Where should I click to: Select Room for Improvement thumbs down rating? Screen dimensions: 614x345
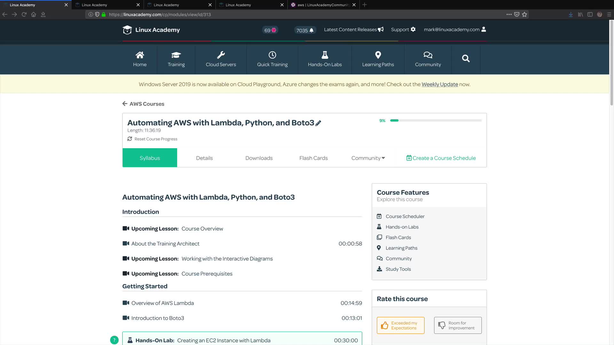click(x=458, y=325)
